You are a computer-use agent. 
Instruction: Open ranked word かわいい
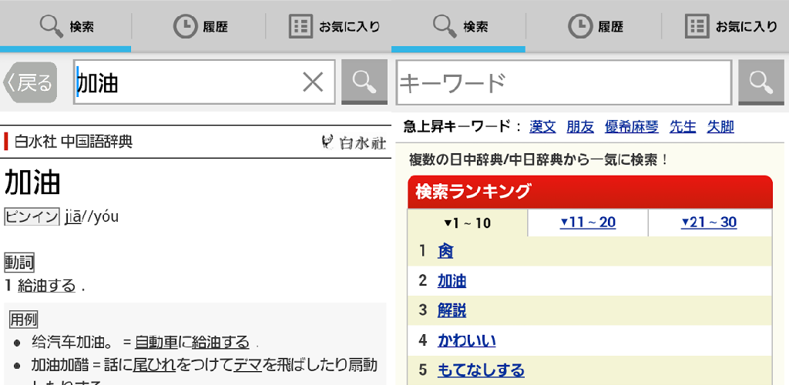(x=466, y=340)
